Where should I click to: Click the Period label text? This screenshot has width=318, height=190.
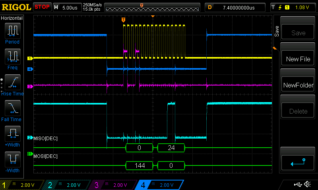click(x=12, y=42)
